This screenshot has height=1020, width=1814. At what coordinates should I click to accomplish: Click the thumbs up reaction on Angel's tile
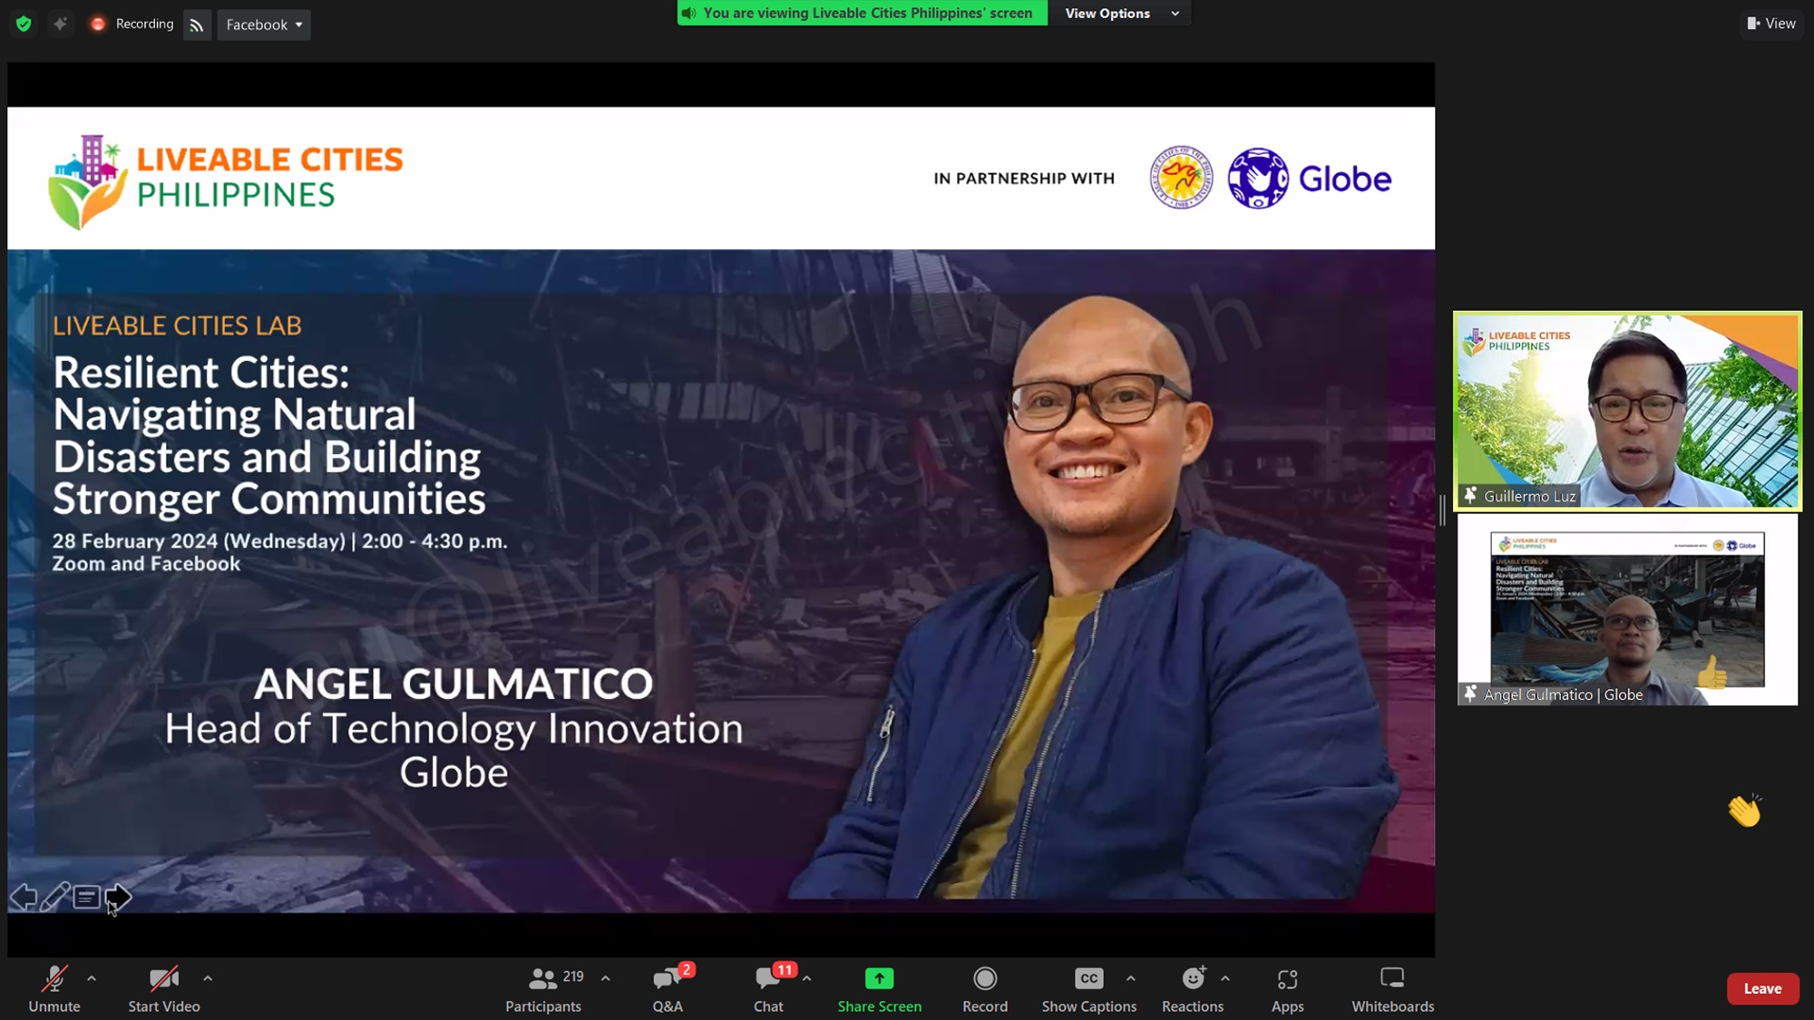(1712, 673)
